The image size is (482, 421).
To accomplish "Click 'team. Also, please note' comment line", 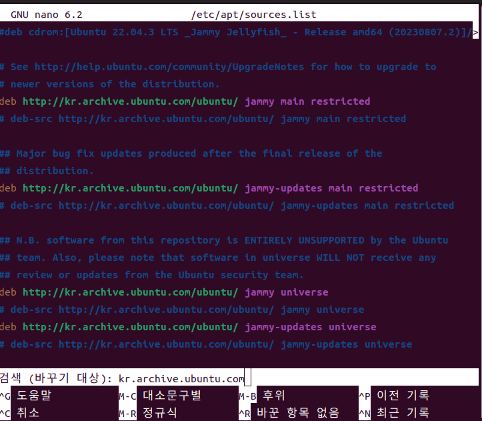I will tap(218, 258).
